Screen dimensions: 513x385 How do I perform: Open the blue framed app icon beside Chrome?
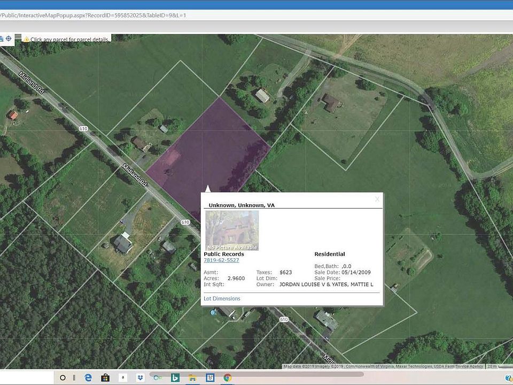[209, 378]
